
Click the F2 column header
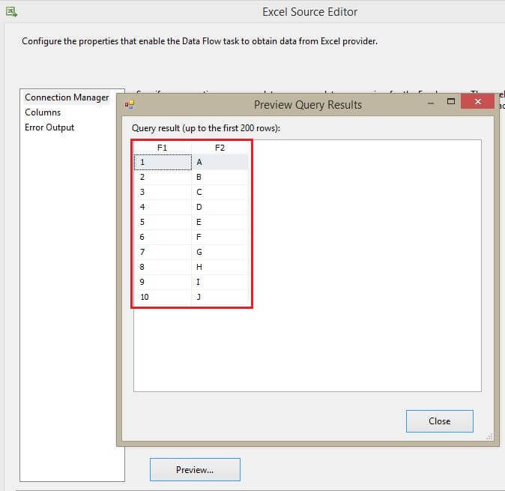click(x=220, y=148)
